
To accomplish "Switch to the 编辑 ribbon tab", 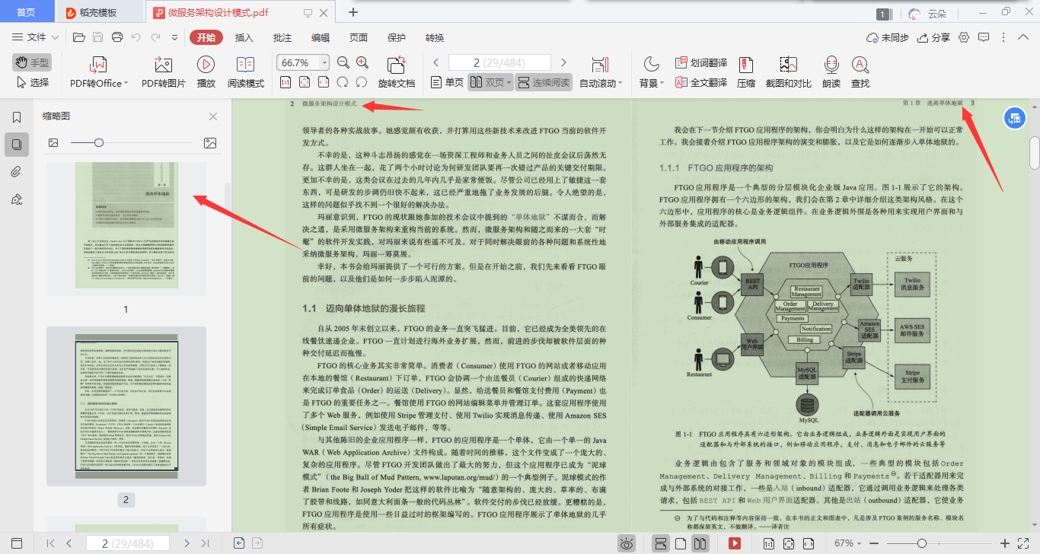I will pos(321,37).
